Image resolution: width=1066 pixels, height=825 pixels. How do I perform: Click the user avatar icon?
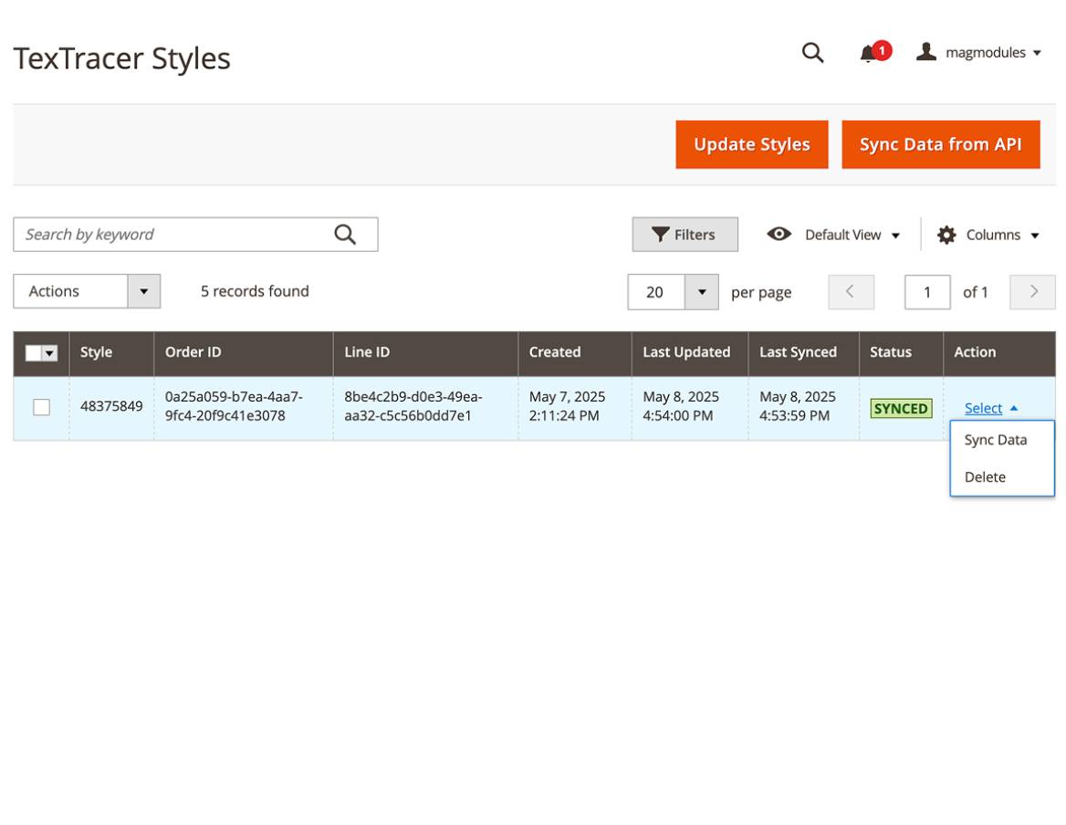point(926,52)
